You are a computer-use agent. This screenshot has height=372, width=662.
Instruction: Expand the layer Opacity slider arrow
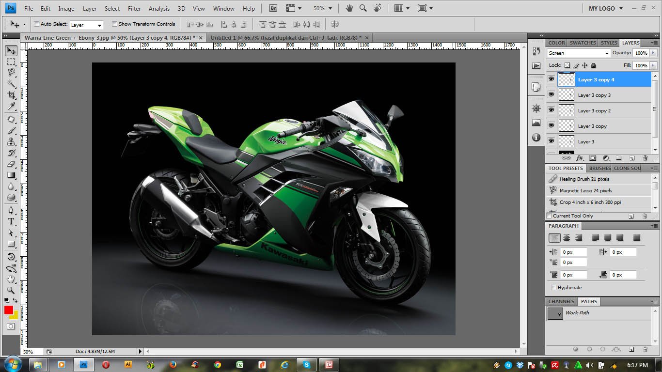point(653,53)
